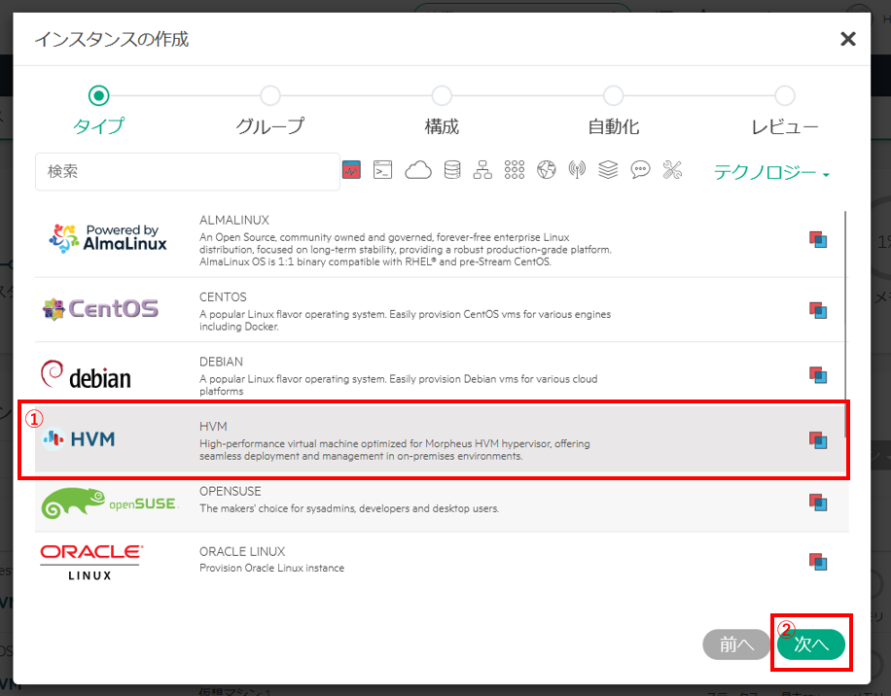The image size is (891, 696).
Task: Close the インスタンスの作成 dialog
Action: point(848,39)
